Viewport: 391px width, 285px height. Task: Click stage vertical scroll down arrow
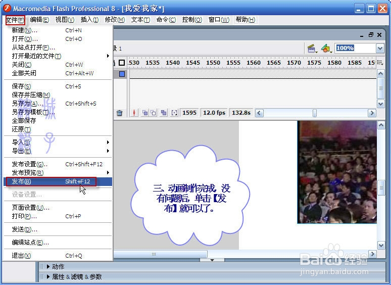coord(381,246)
